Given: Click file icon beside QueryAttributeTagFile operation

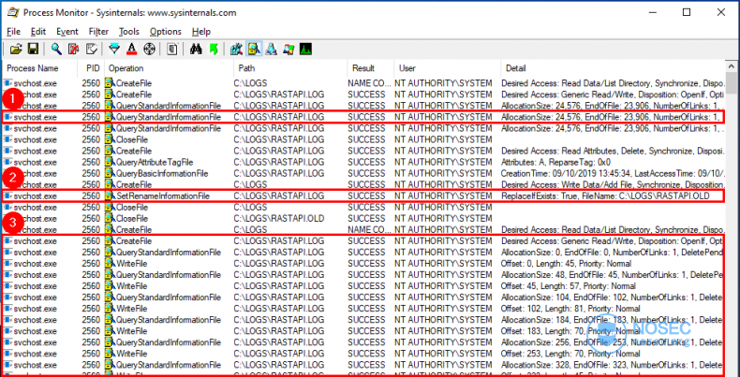Looking at the screenshot, I should pyautogui.click(x=110, y=162).
